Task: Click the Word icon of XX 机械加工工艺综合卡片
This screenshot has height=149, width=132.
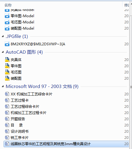Action: (x=7, y=94)
